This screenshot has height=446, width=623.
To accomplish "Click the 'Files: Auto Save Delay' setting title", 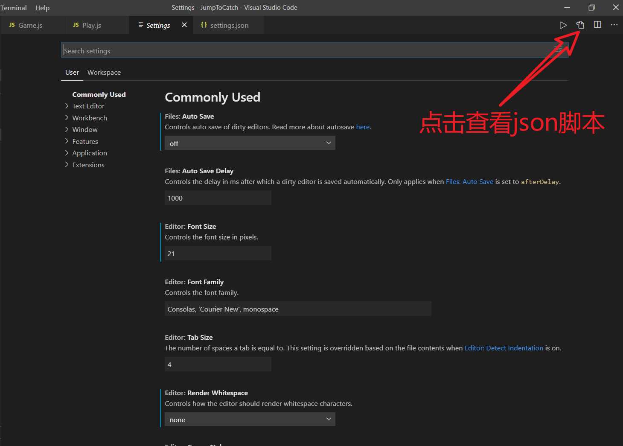I will point(199,171).
